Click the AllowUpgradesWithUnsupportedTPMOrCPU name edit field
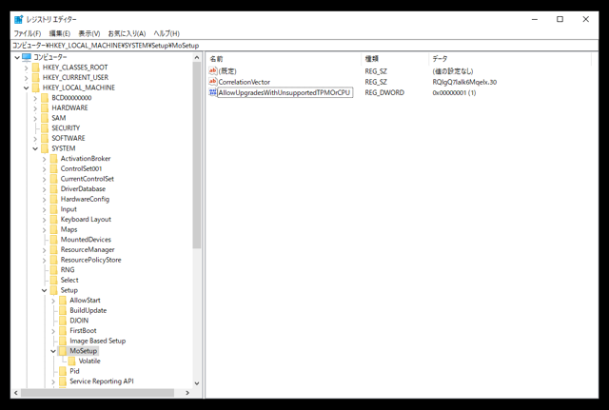This screenshot has height=410, width=609. click(x=285, y=92)
